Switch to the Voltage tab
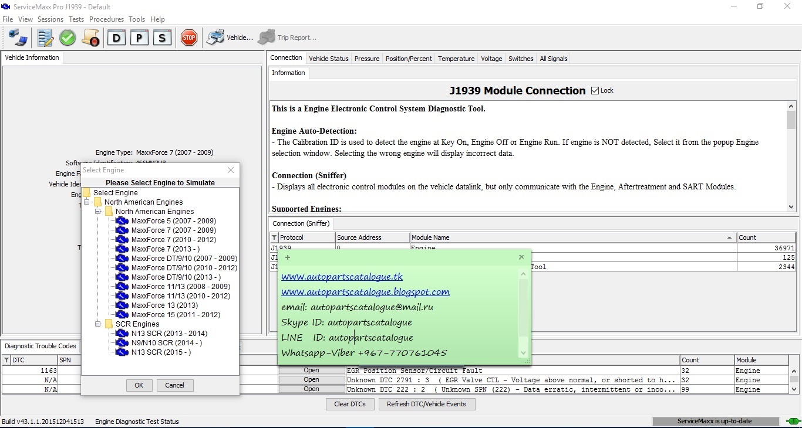Viewport: 802px width, 428px height. pos(491,59)
